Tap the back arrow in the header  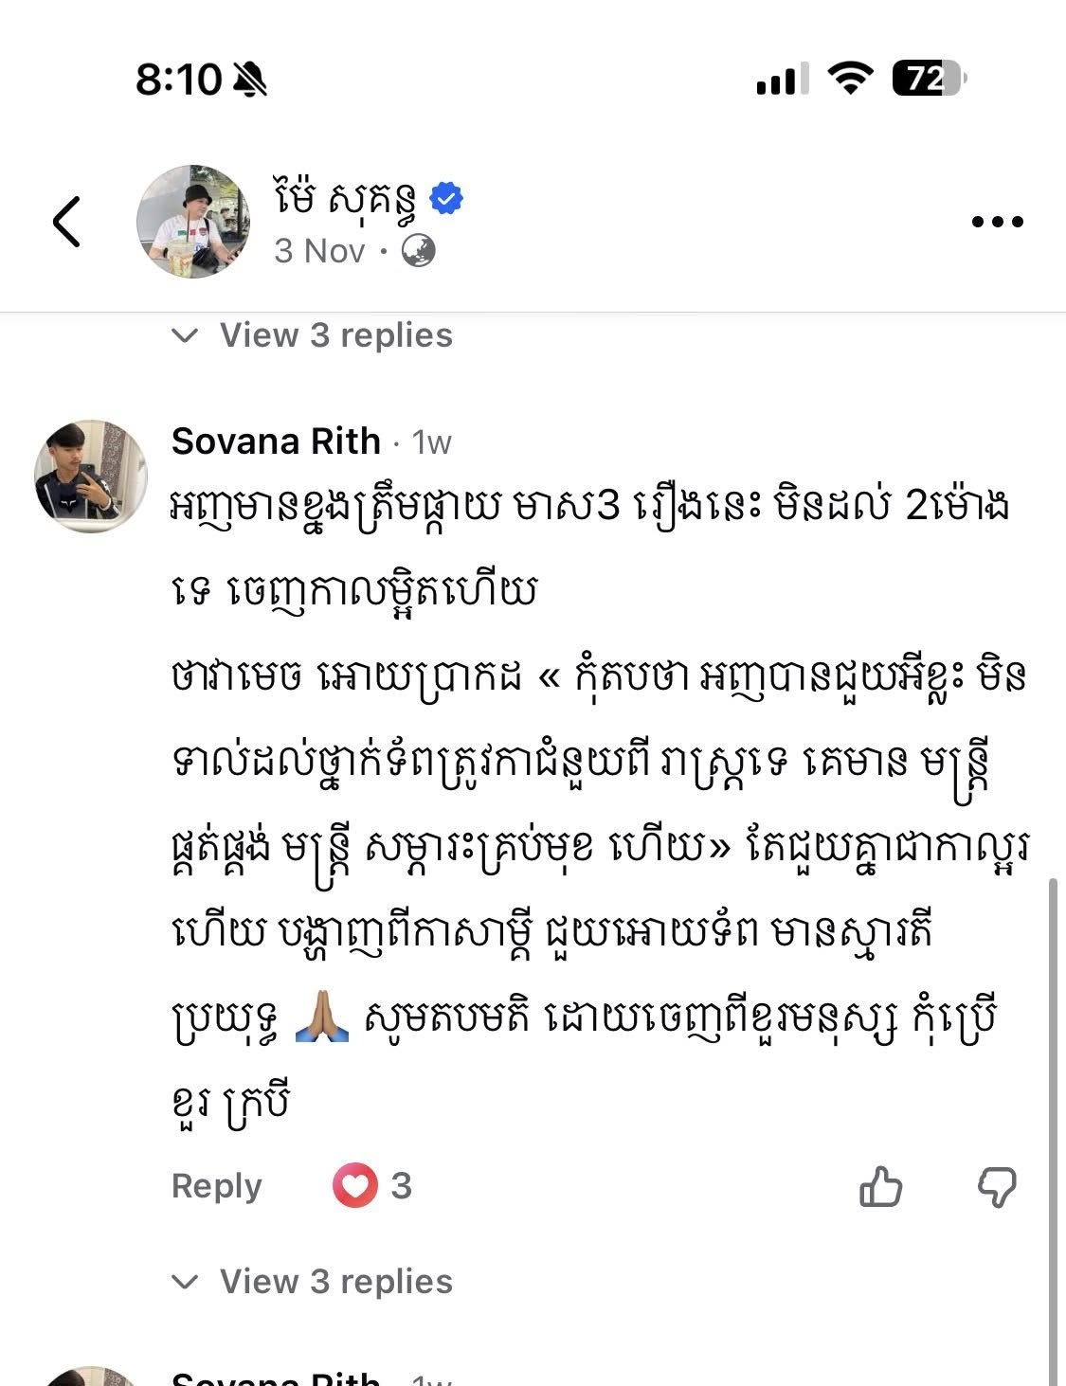[x=66, y=222]
